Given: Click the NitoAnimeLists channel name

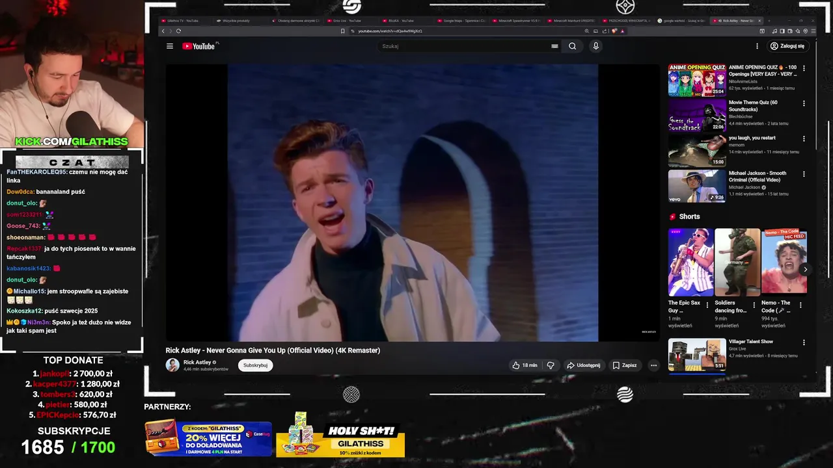Looking at the screenshot, I should 743,81.
